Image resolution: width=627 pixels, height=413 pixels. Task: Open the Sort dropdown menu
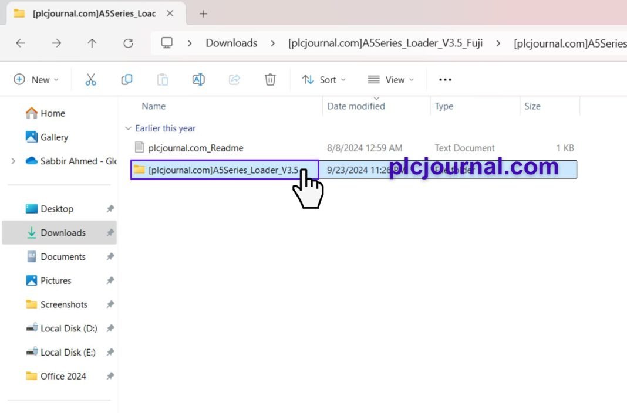pos(323,80)
